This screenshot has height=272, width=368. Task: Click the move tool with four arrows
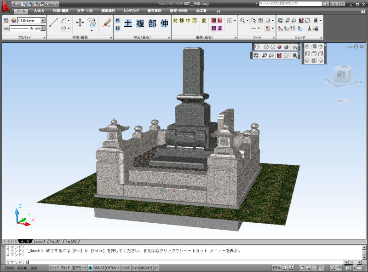pos(80,22)
